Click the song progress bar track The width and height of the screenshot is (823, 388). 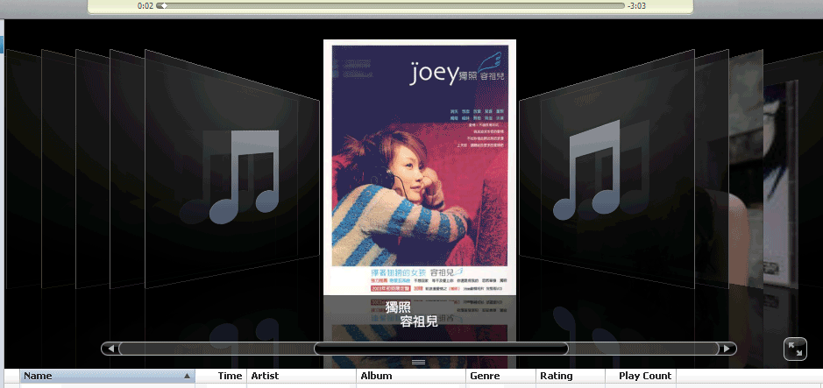click(391, 6)
